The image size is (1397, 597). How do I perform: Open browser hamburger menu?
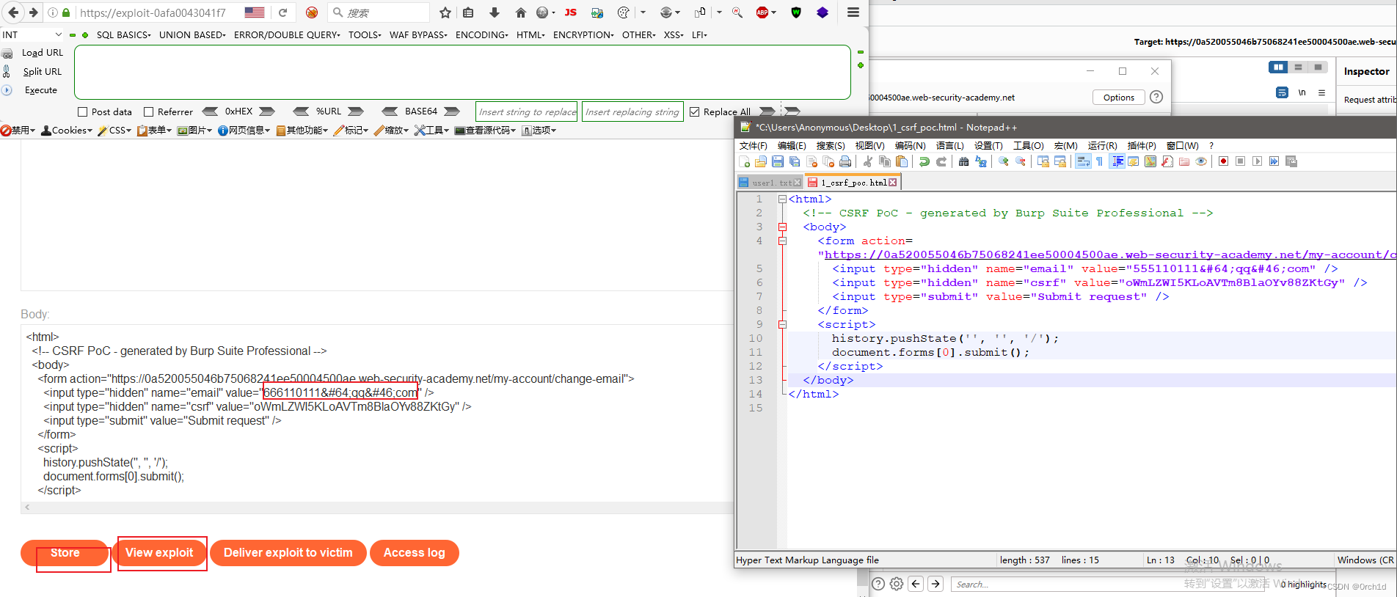[853, 12]
